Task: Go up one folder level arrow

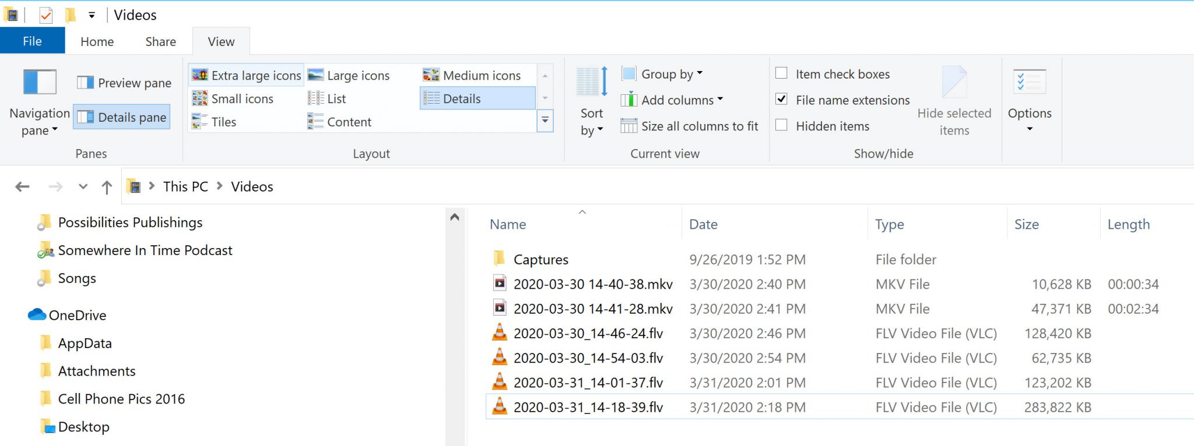Action: [x=107, y=187]
